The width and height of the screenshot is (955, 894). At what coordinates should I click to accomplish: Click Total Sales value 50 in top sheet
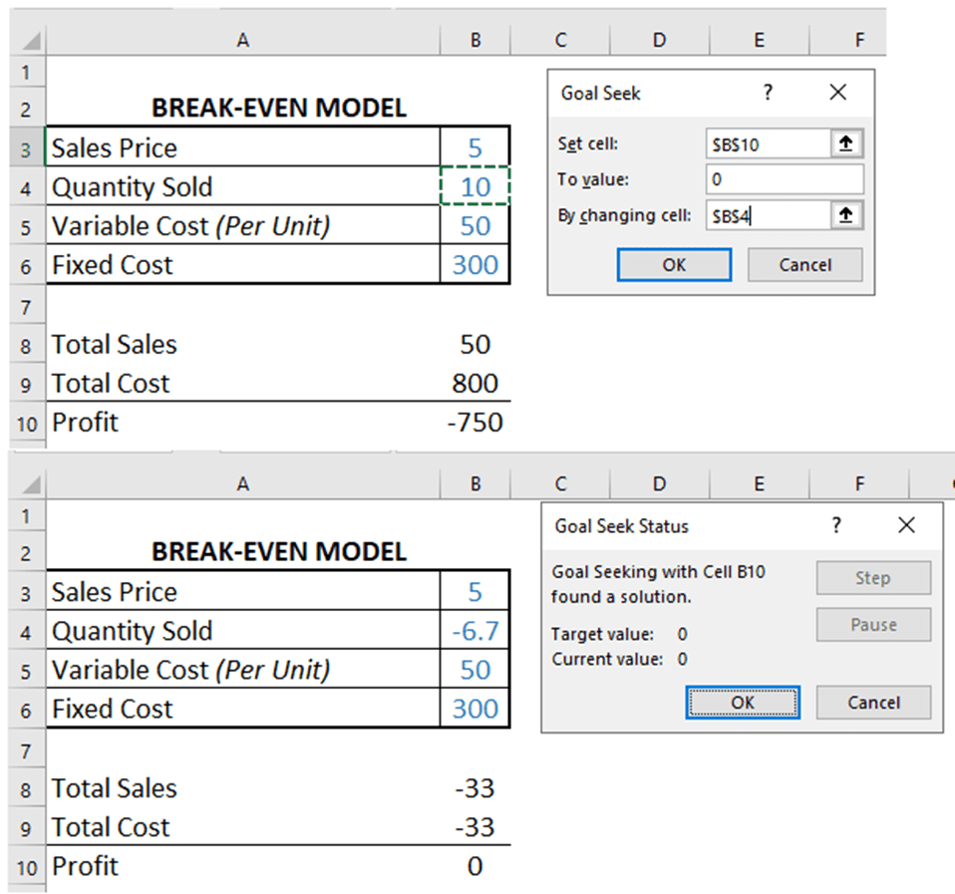[x=476, y=344]
